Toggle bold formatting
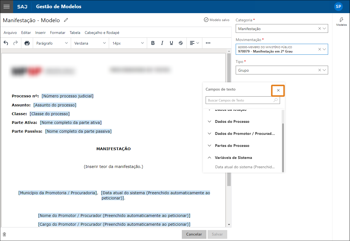 [x=153, y=43]
